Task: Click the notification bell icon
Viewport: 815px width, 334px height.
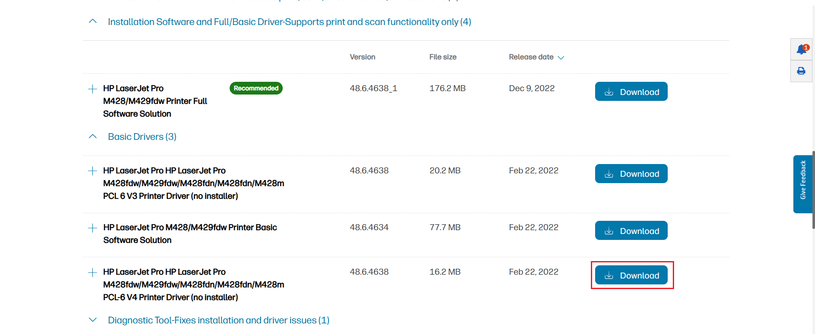Action: [x=801, y=50]
